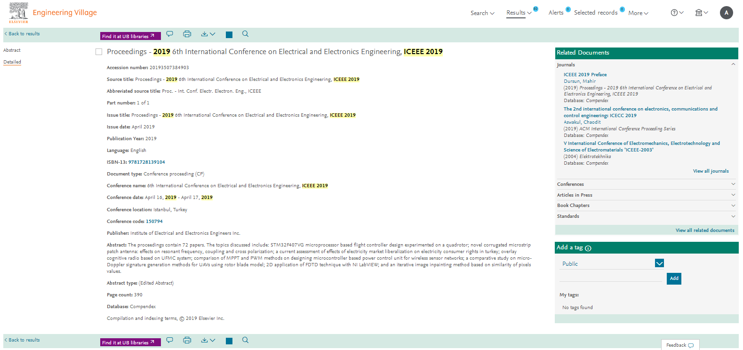Image resolution: width=743 pixels, height=350 pixels.
Task: Click author link Aswakul, Chaodit
Action: [x=582, y=122]
